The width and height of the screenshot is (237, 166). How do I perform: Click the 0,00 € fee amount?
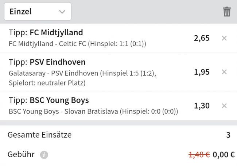click(224, 155)
